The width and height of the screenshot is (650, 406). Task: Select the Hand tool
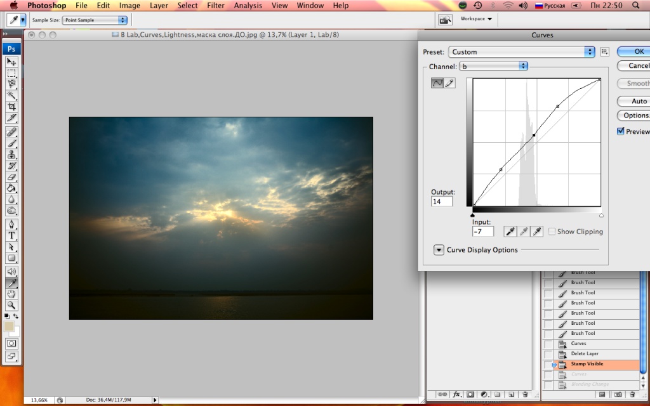point(11,294)
